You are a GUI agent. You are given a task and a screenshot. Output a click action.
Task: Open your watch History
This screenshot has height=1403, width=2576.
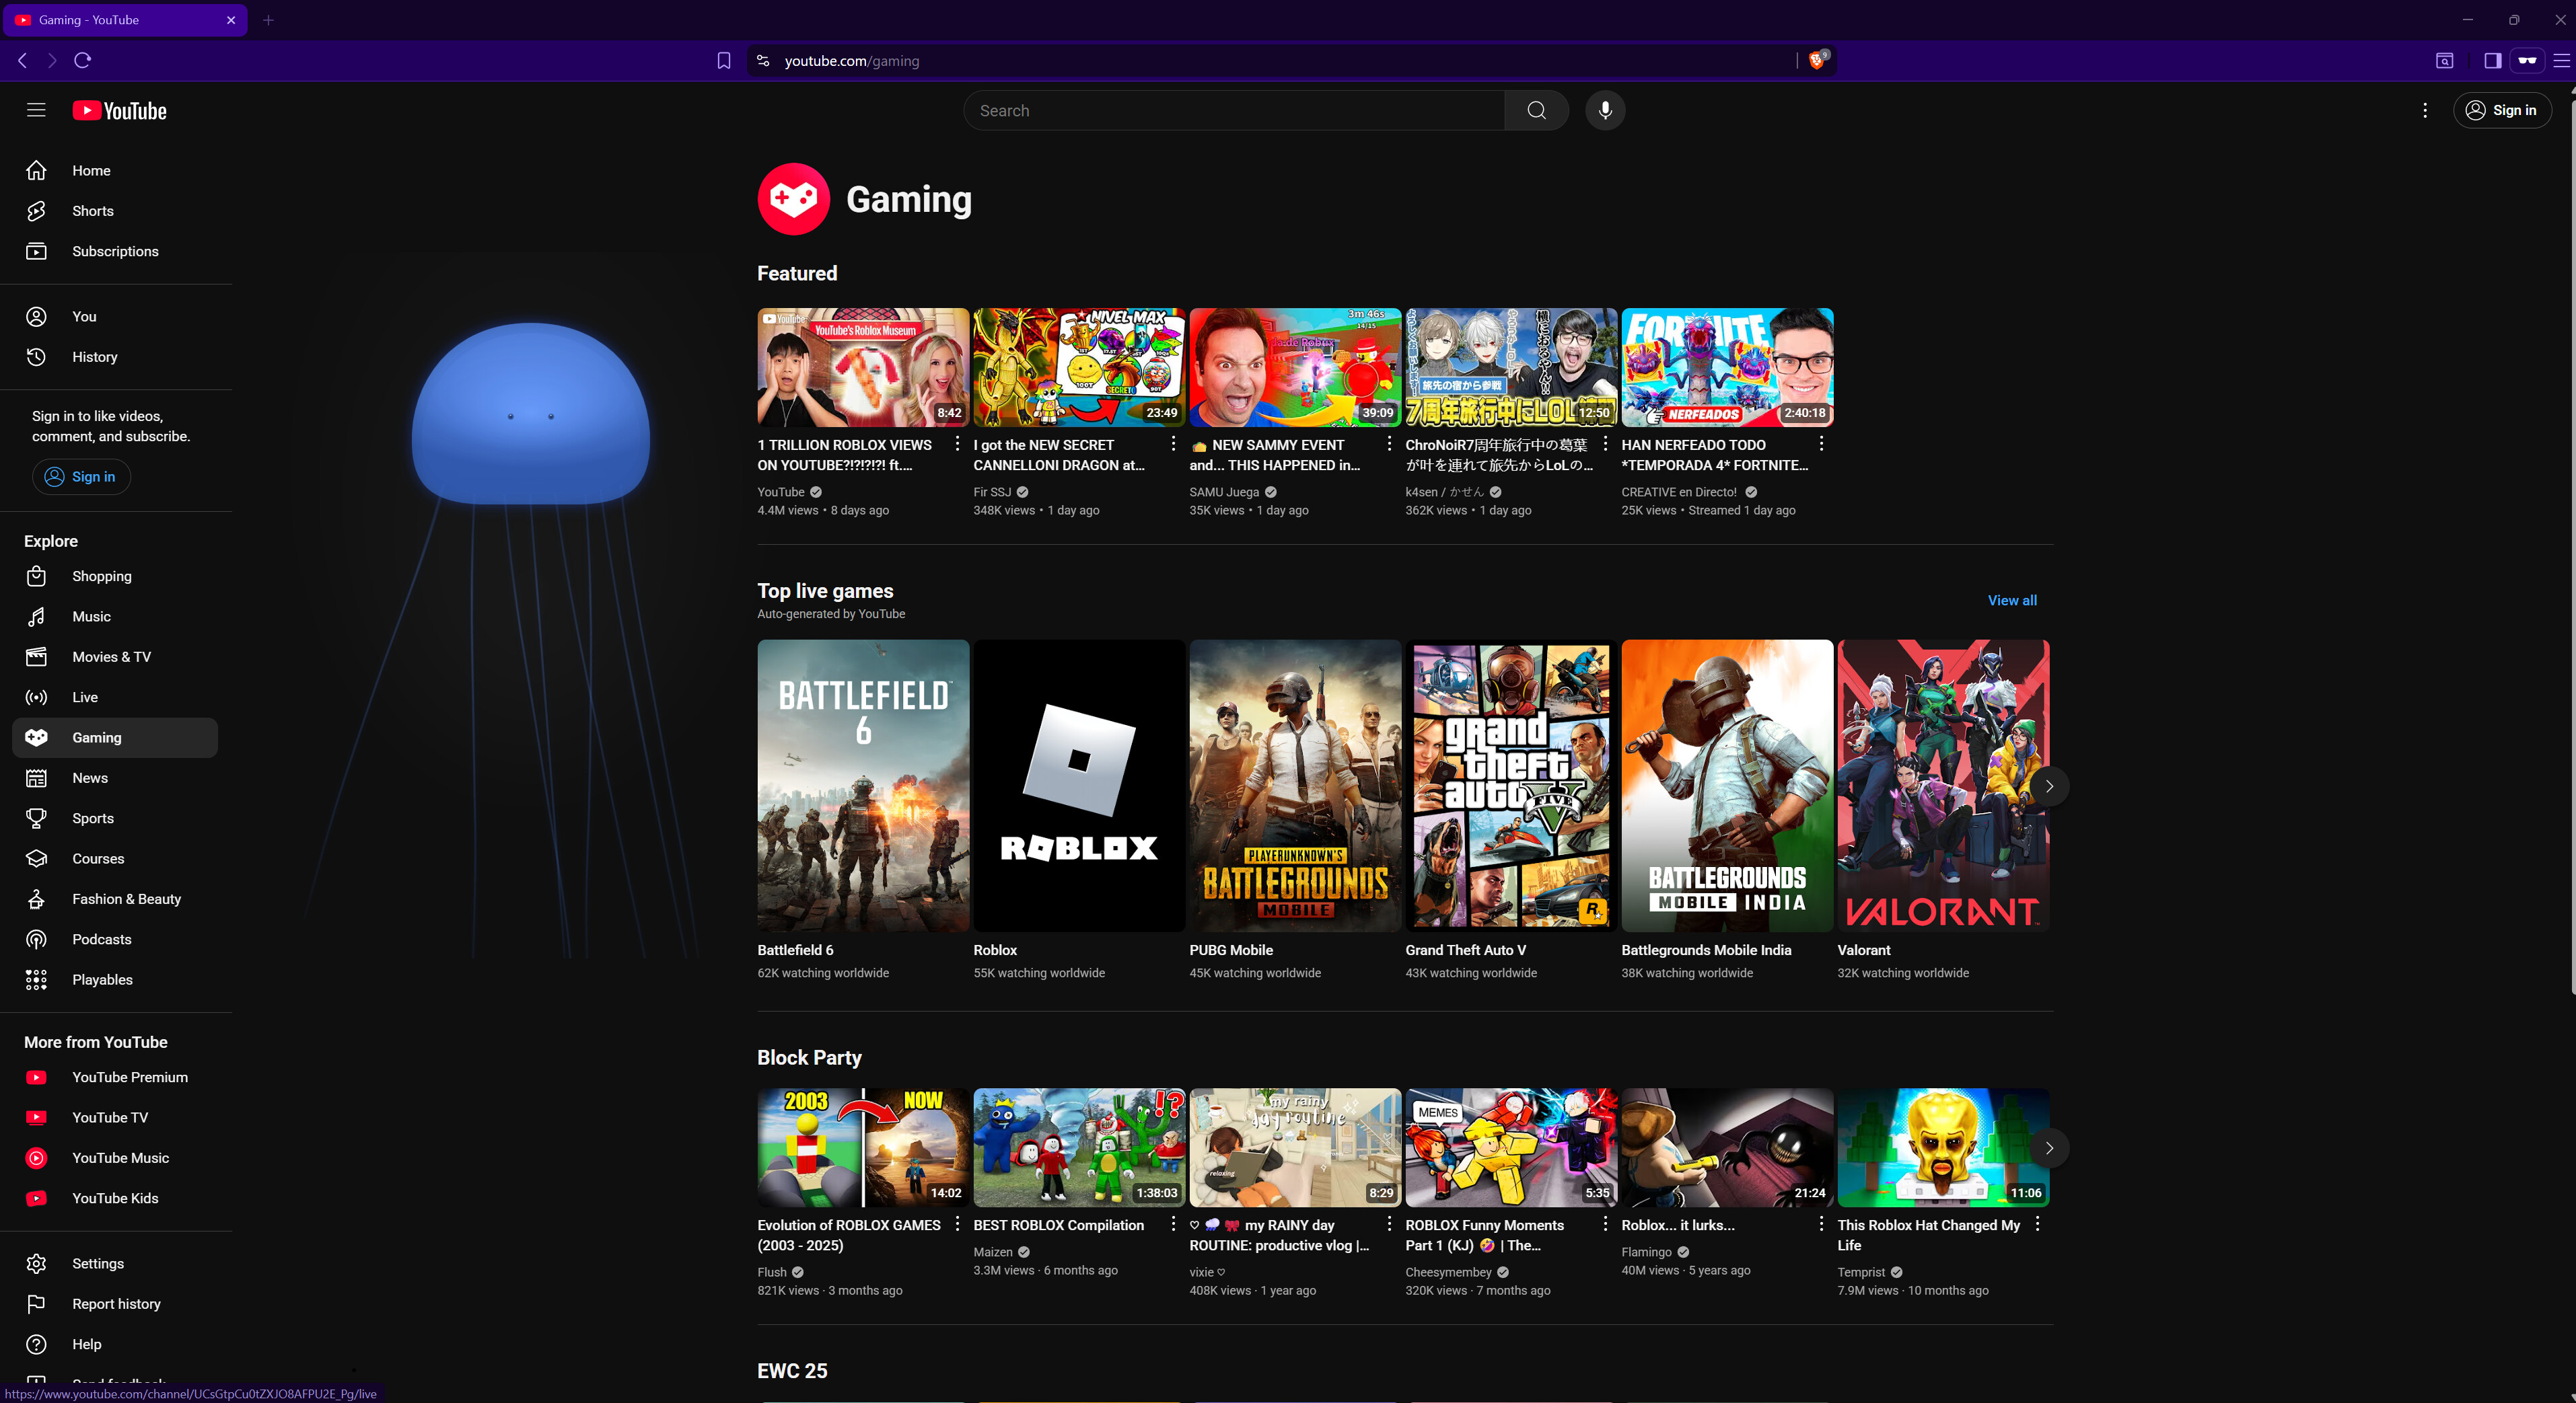tap(95, 356)
